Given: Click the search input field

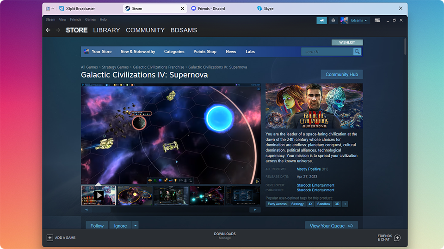Looking at the screenshot, I should tap(327, 52).
